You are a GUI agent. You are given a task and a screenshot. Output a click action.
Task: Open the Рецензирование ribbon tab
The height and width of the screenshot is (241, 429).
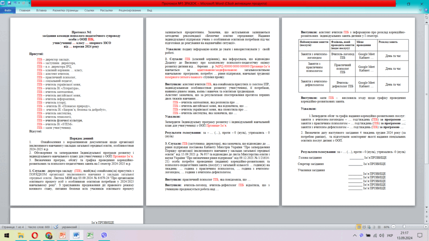[x=130, y=10]
